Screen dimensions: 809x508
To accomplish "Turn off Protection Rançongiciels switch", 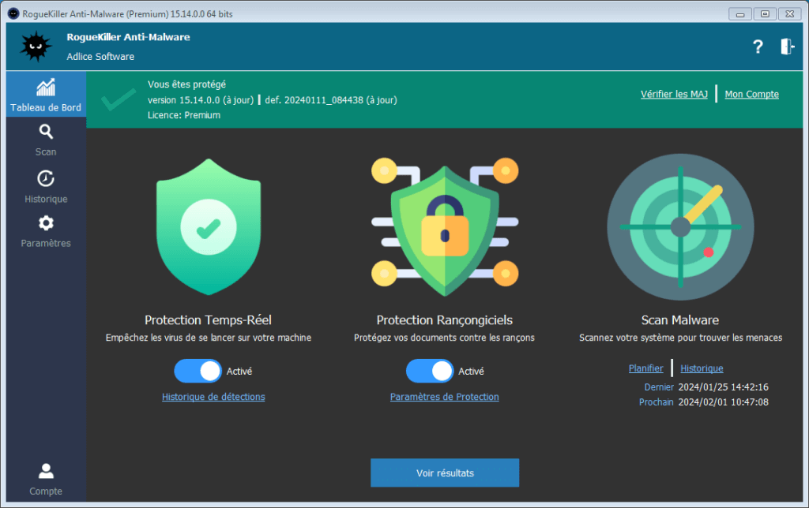I will [430, 371].
